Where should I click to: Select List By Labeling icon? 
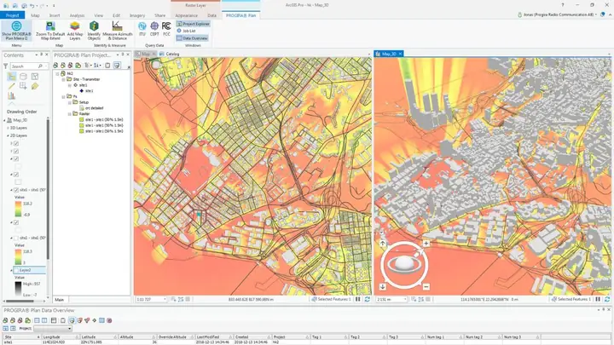[35, 86]
